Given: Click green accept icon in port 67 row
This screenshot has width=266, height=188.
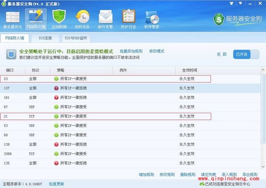Looking at the screenshot, I should 56,107.
